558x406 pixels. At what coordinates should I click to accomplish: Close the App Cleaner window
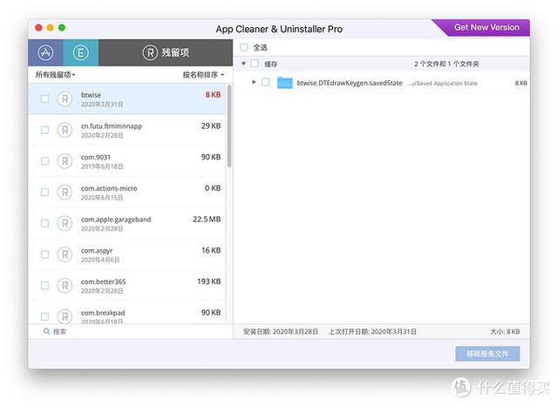click(x=38, y=28)
